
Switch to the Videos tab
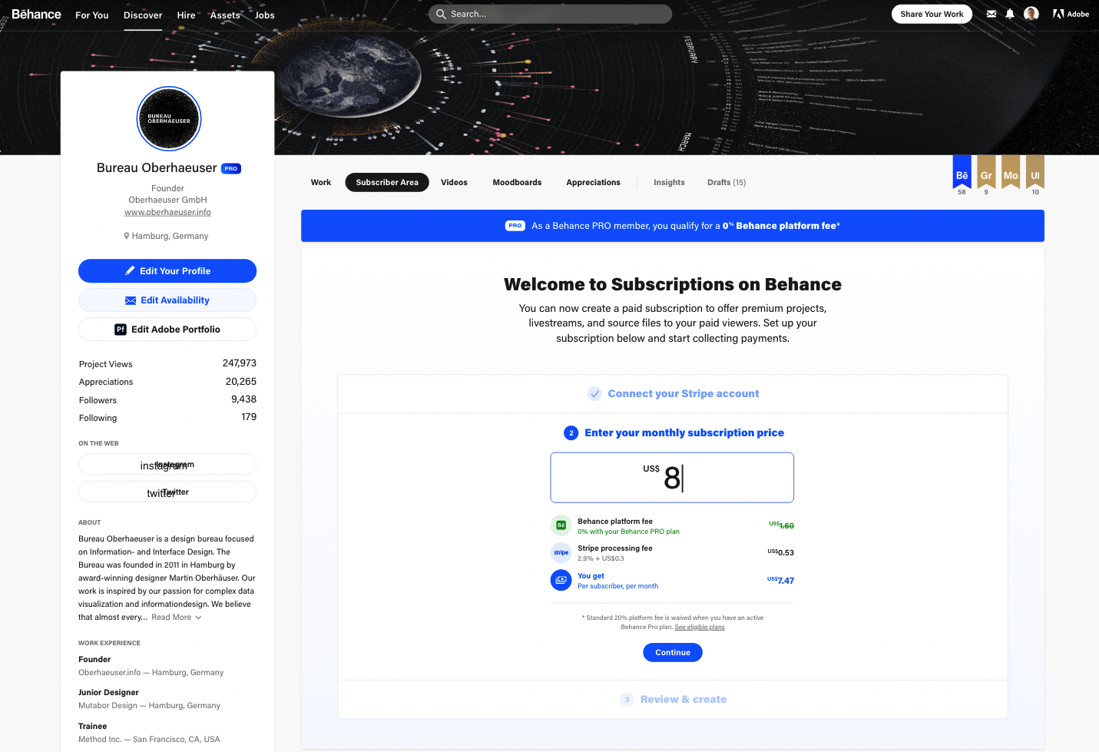pyautogui.click(x=454, y=183)
